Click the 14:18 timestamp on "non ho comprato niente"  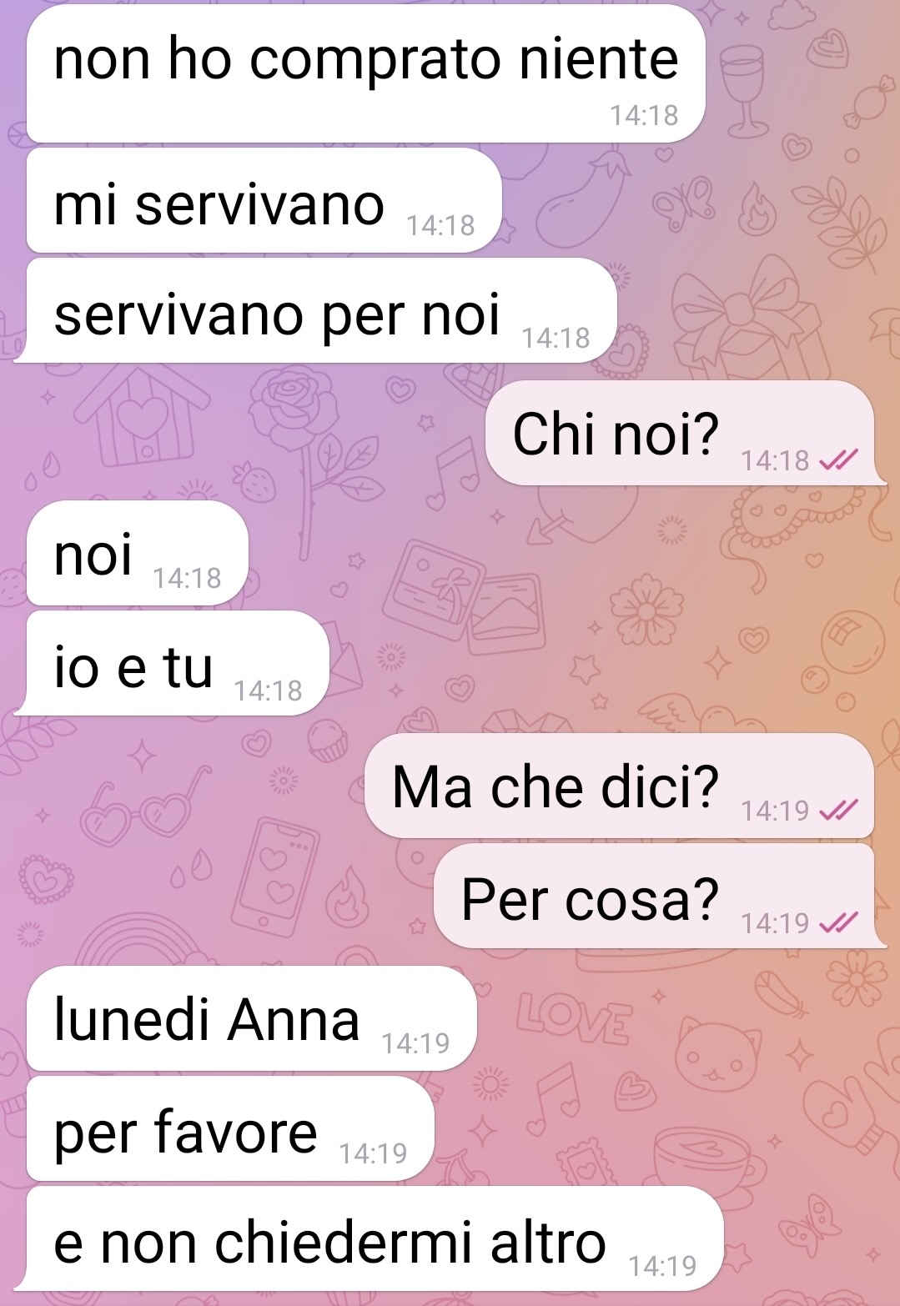pyautogui.click(x=644, y=115)
